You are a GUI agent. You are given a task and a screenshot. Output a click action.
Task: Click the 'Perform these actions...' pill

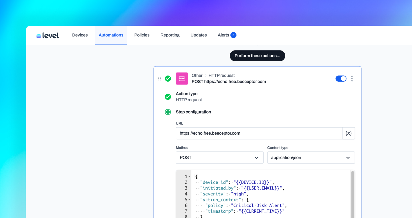[257, 56]
